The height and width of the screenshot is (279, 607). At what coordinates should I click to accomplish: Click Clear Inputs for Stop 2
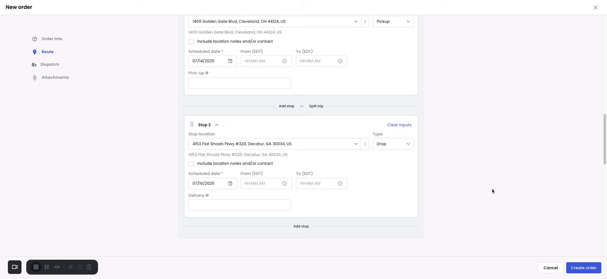[399, 125]
